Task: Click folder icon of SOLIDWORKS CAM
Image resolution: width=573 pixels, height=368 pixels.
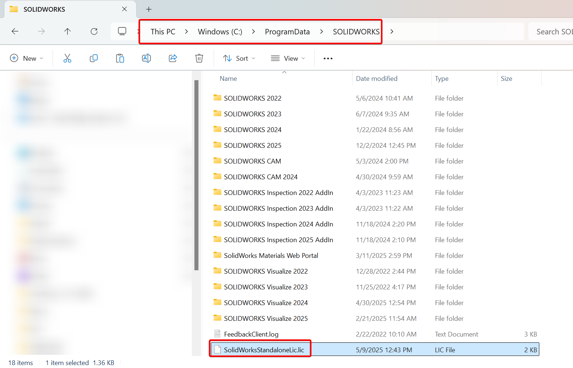Action: click(x=217, y=161)
